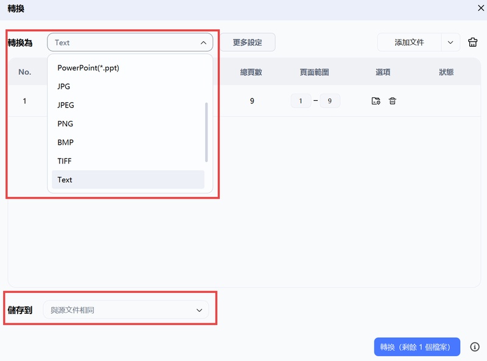Choose TIFF output format

(128, 160)
